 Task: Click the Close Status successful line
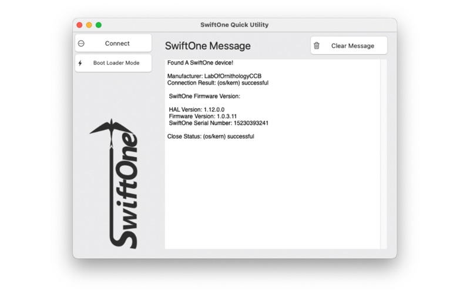210,136
